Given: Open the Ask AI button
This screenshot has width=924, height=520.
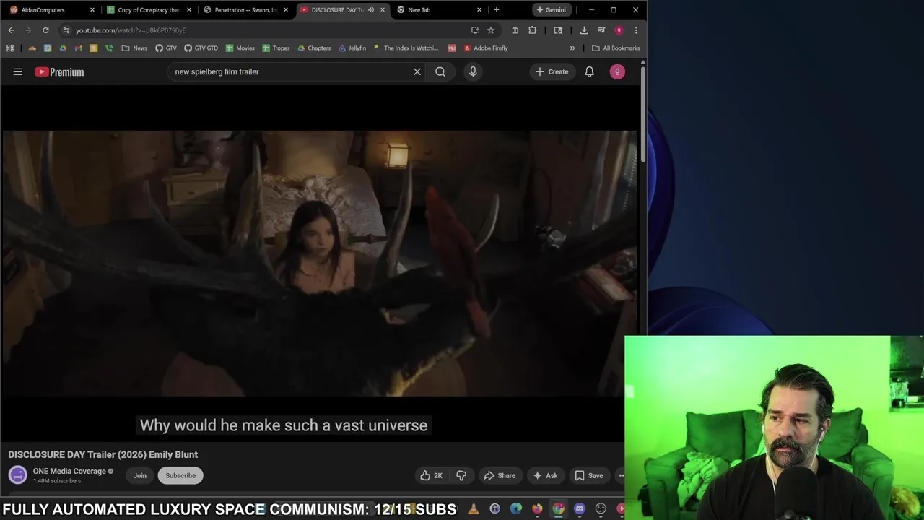Looking at the screenshot, I should [x=545, y=475].
